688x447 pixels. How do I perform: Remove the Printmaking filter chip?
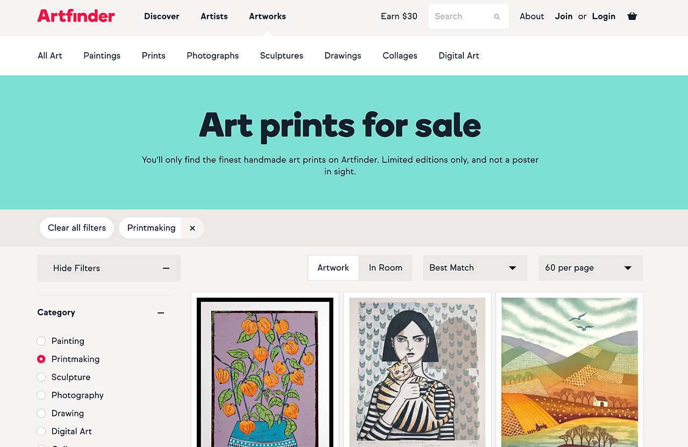coord(192,228)
